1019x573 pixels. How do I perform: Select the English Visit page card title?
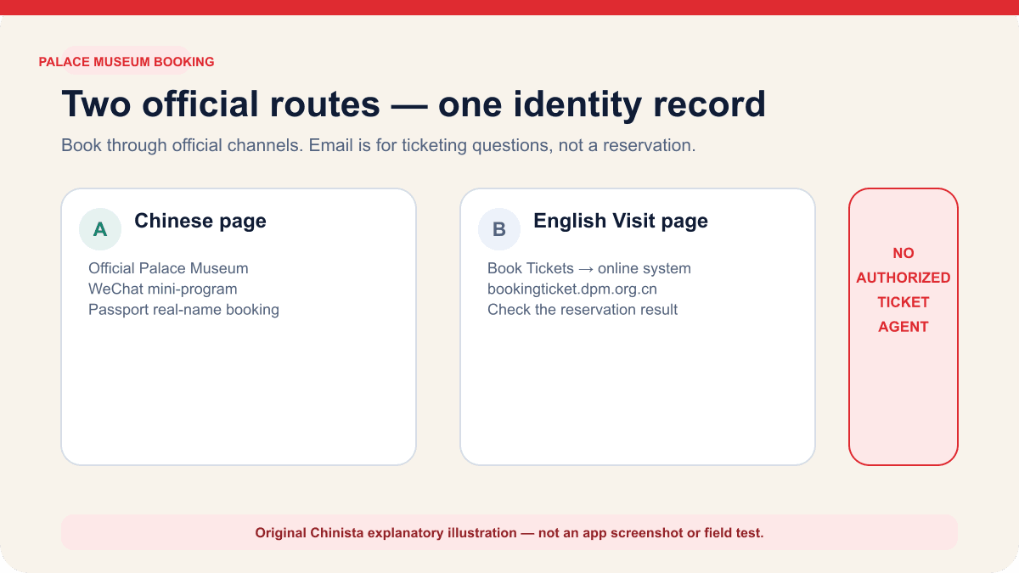pyautogui.click(x=621, y=221)
